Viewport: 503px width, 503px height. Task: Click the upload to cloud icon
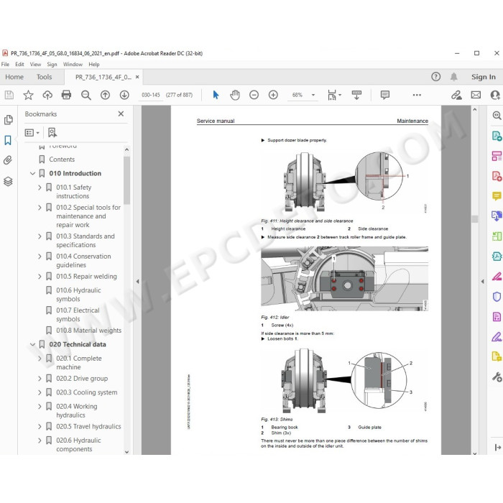[47, 95]
